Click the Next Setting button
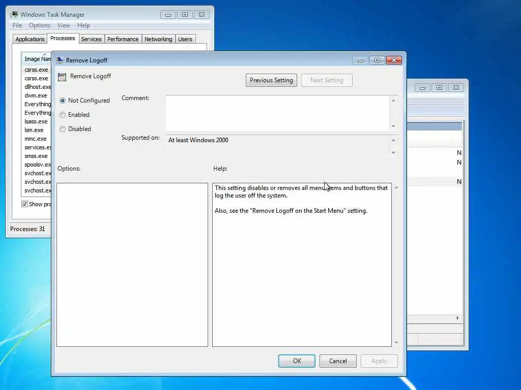The image size is (521, 390). coord(327,80)
